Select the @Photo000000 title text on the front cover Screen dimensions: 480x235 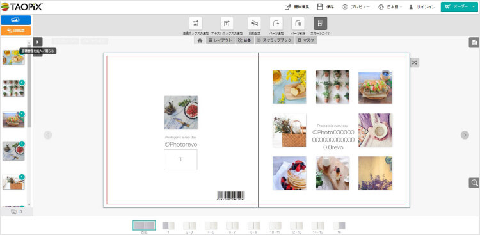(x=333, y=140)
